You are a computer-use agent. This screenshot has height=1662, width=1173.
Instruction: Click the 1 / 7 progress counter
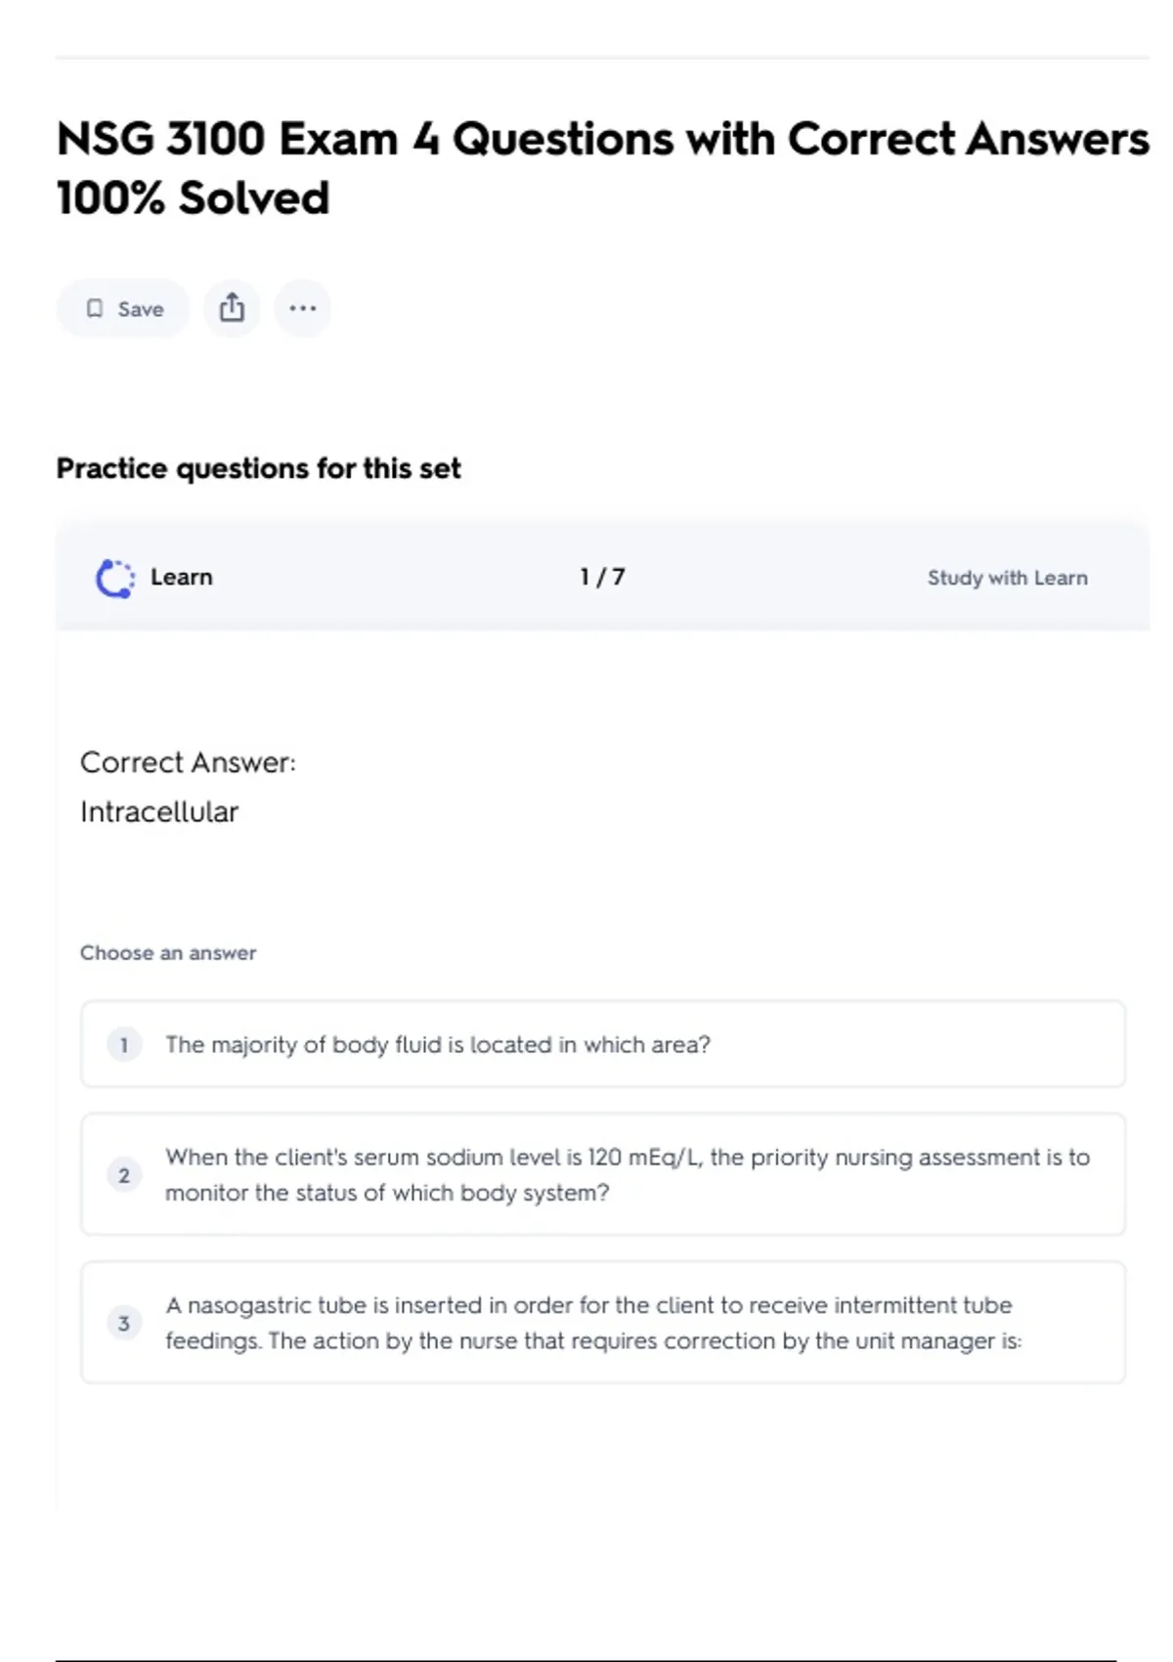602,577
